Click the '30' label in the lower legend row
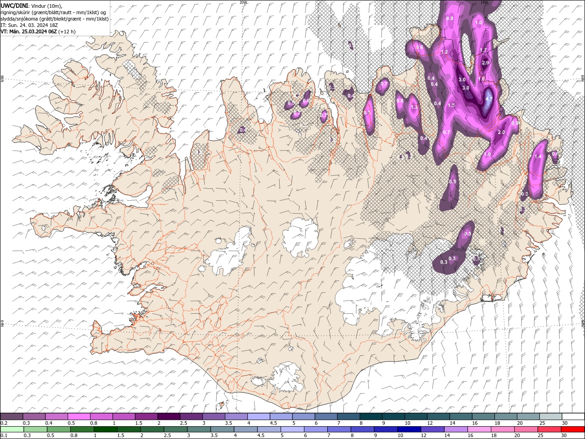The width and height of the screenshot is (585, 439). coord(564,435)
